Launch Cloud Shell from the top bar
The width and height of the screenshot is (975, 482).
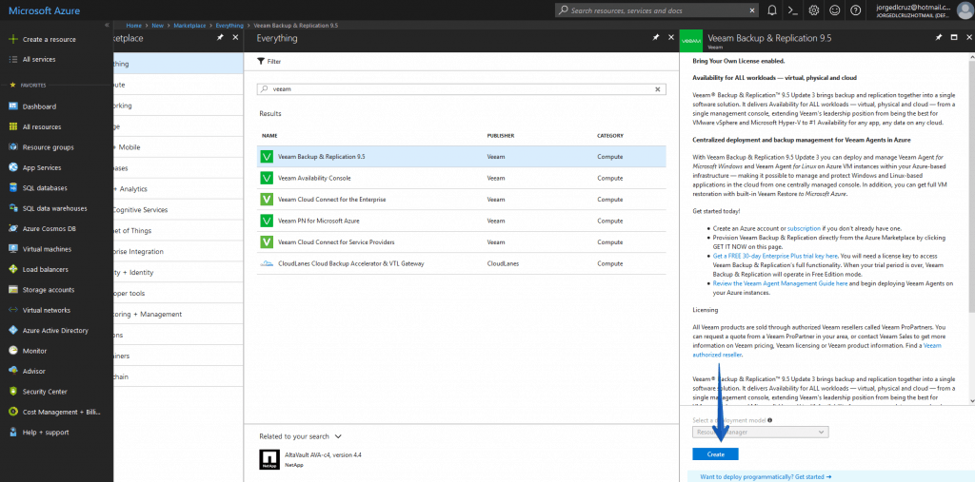[792, 10]
